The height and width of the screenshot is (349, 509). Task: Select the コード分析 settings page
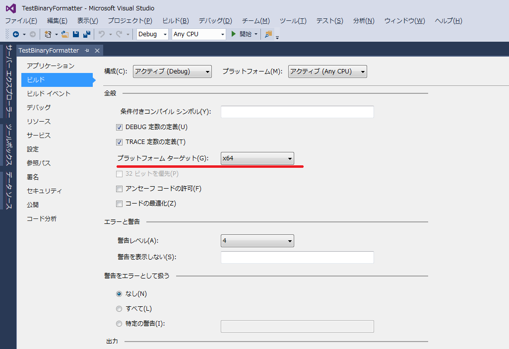(42, 218)
